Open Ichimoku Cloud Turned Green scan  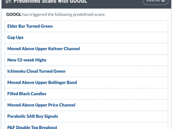coord(36,71)
